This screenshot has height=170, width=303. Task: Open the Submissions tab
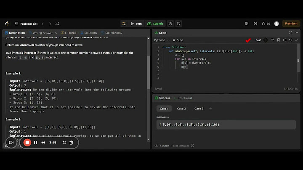pyautogui.click(x=112, y=33)
